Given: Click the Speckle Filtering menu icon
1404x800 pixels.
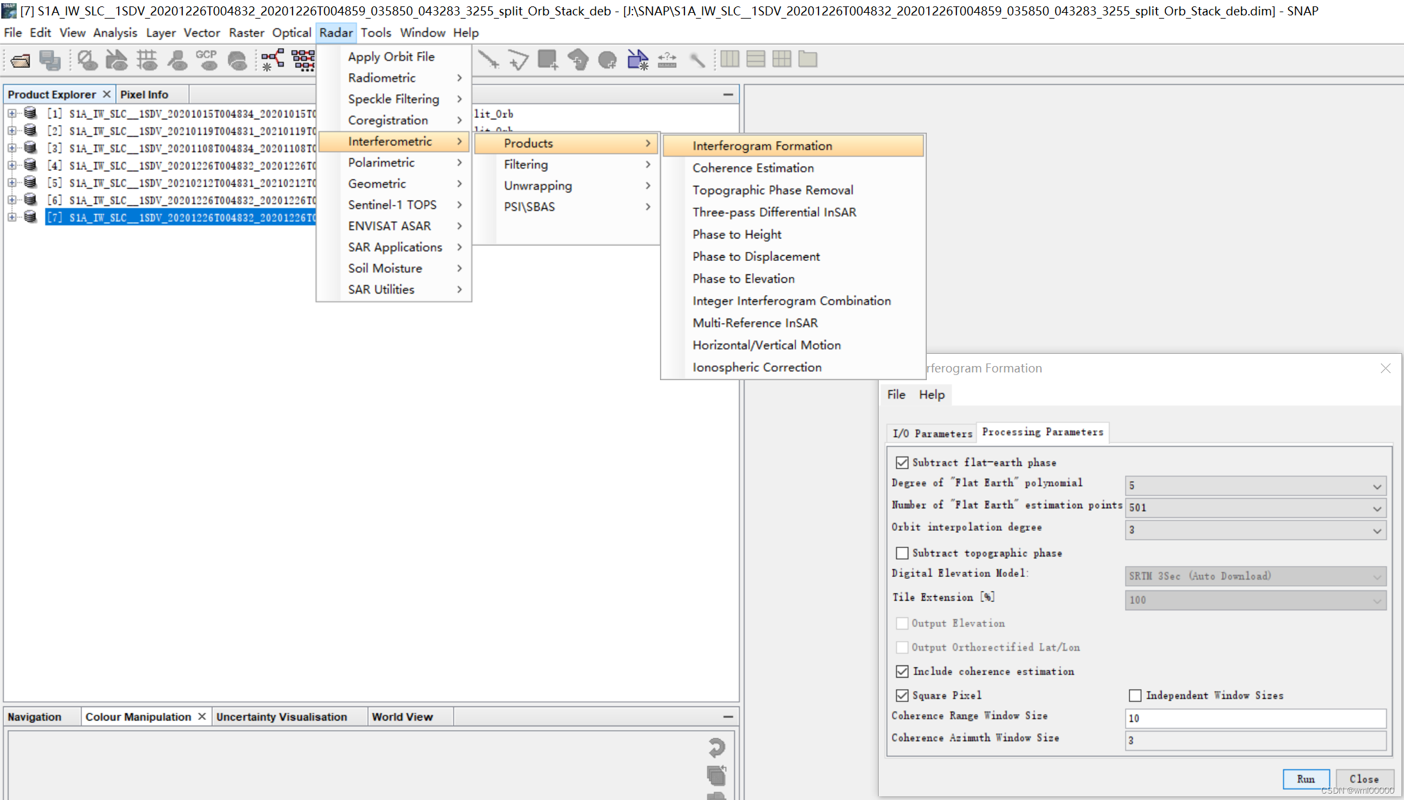Looking at the screenshot, I should [x=393, y=98].
